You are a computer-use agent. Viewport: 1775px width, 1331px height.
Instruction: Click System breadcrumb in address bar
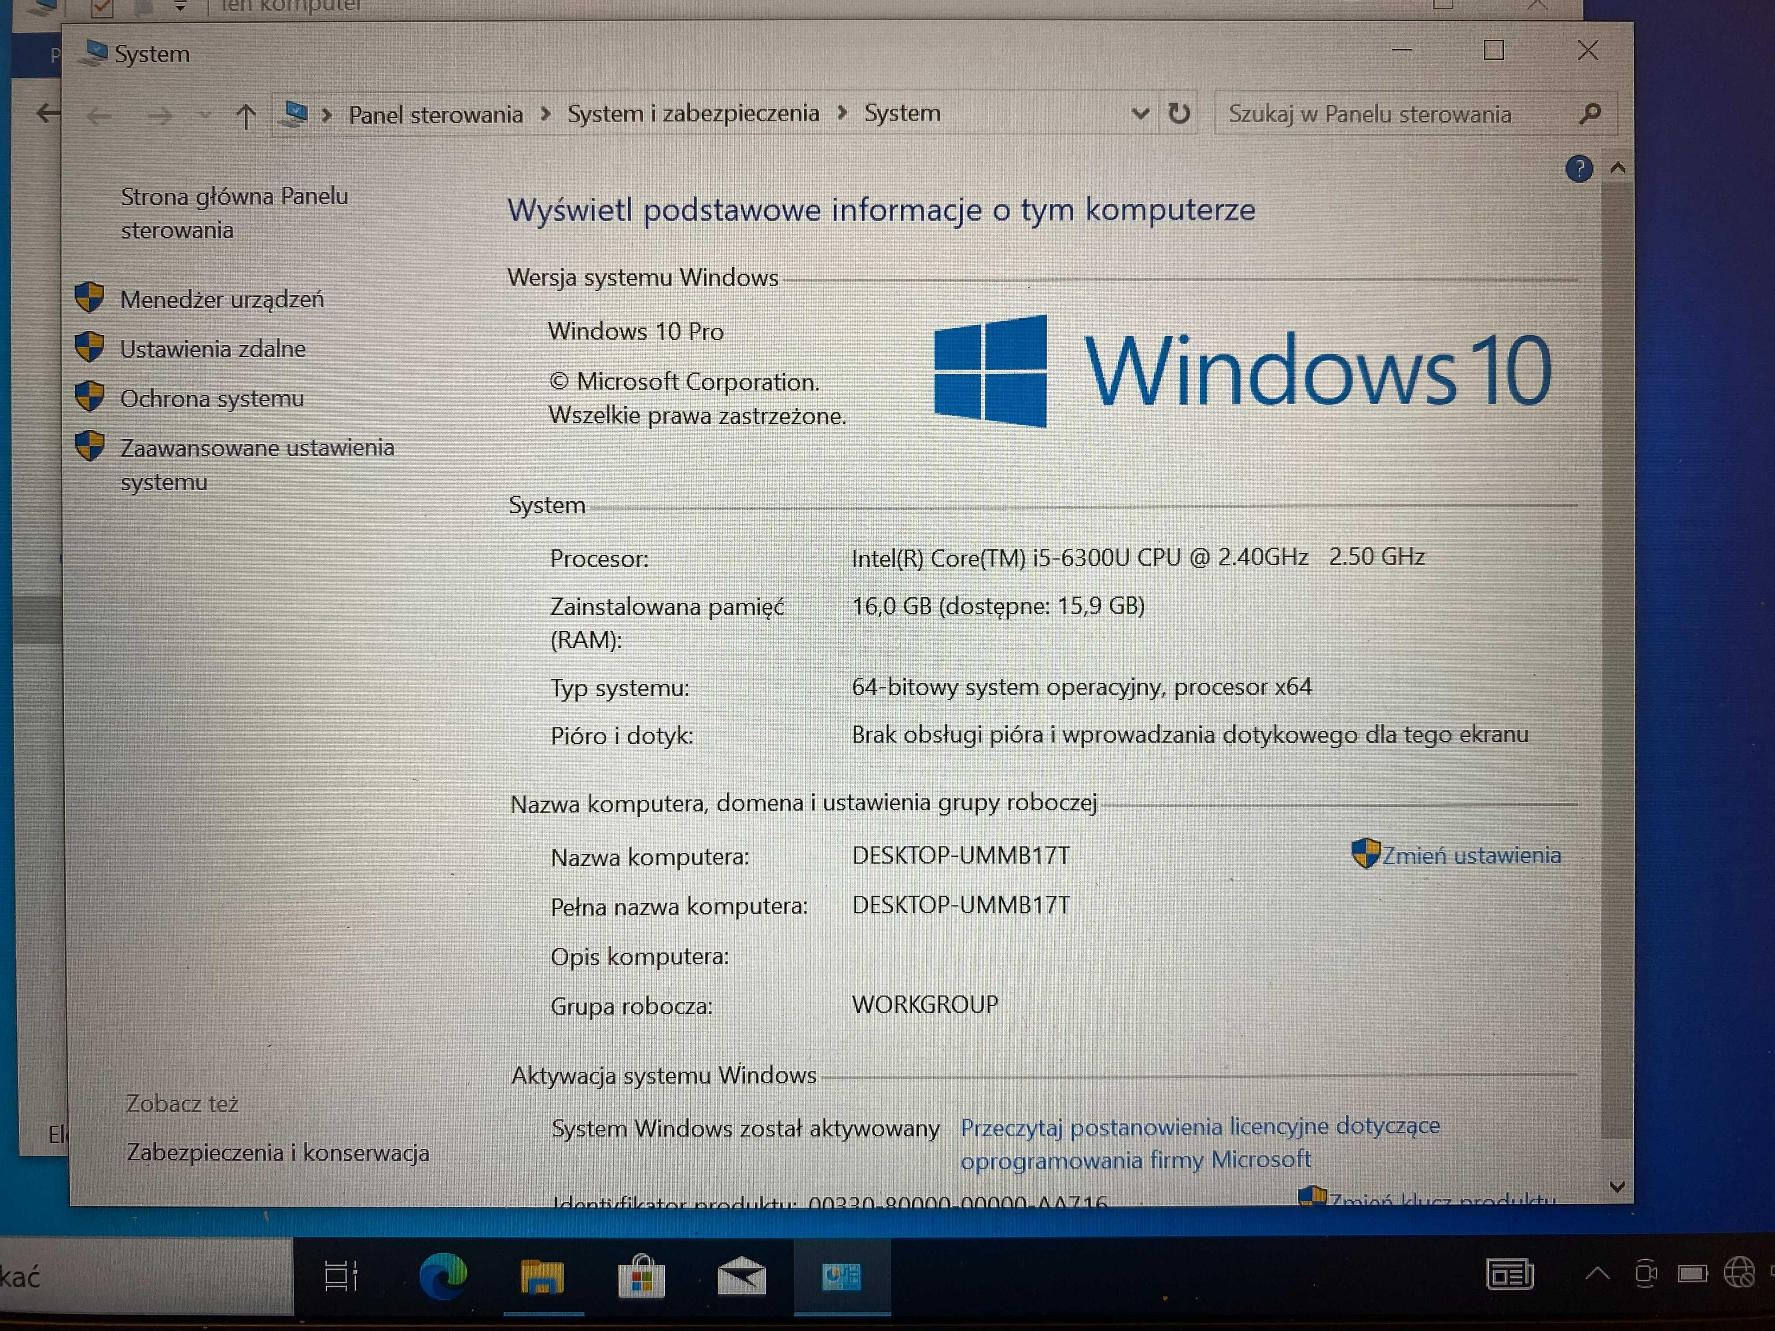pos(902,113)
